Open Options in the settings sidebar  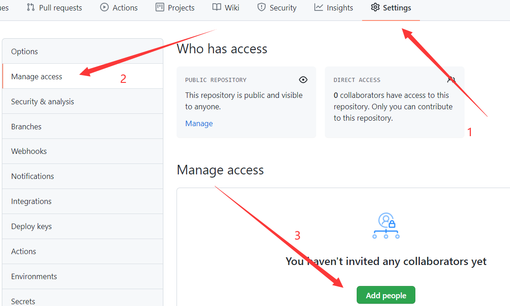(83, 51)
